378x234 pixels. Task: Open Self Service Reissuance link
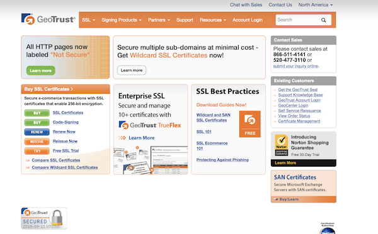(x=299, y=111)
